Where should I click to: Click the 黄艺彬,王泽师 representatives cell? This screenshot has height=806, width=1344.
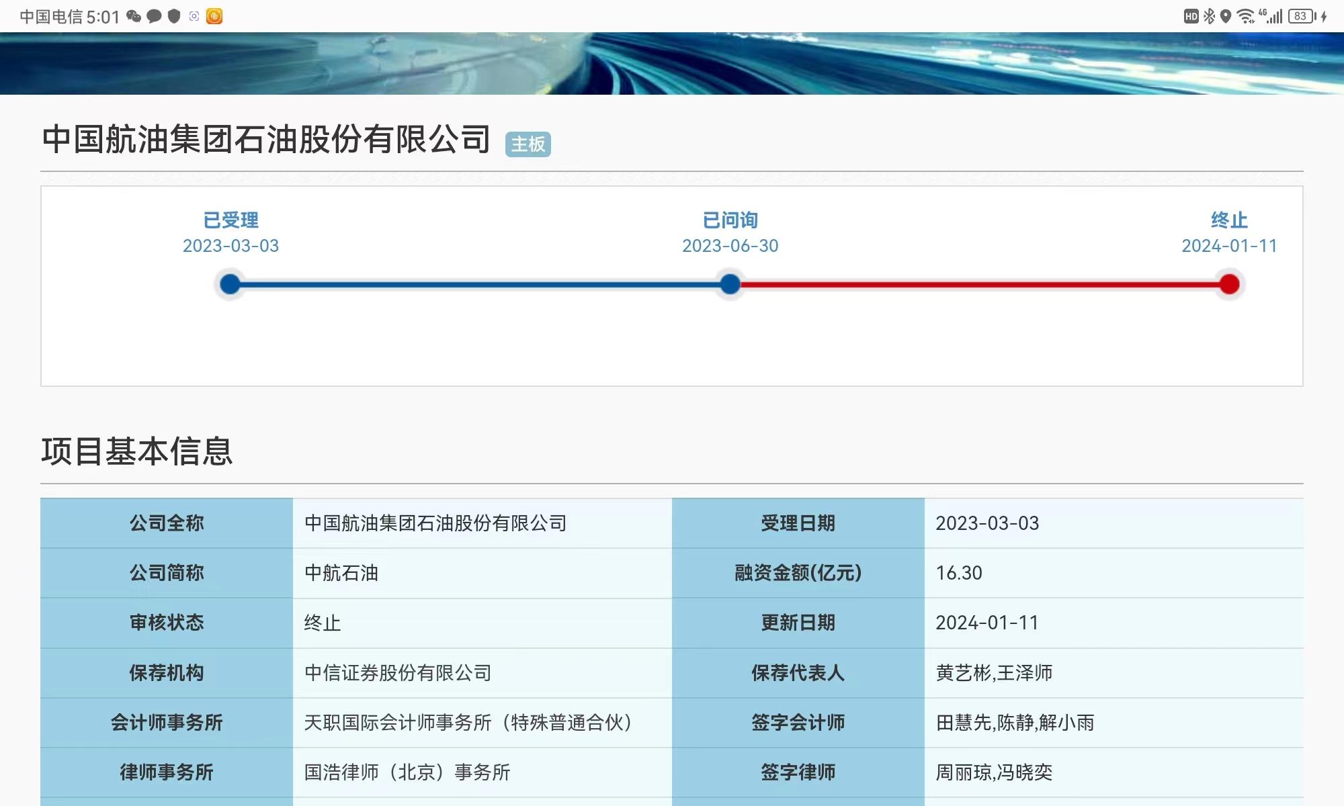(x=1114, y=672)
